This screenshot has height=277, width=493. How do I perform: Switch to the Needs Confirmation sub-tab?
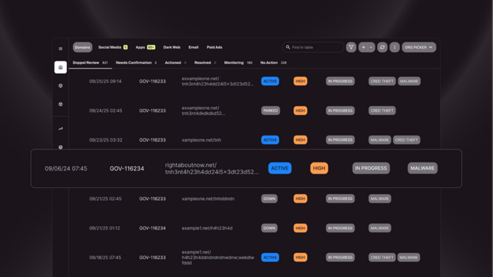(136, 63)
